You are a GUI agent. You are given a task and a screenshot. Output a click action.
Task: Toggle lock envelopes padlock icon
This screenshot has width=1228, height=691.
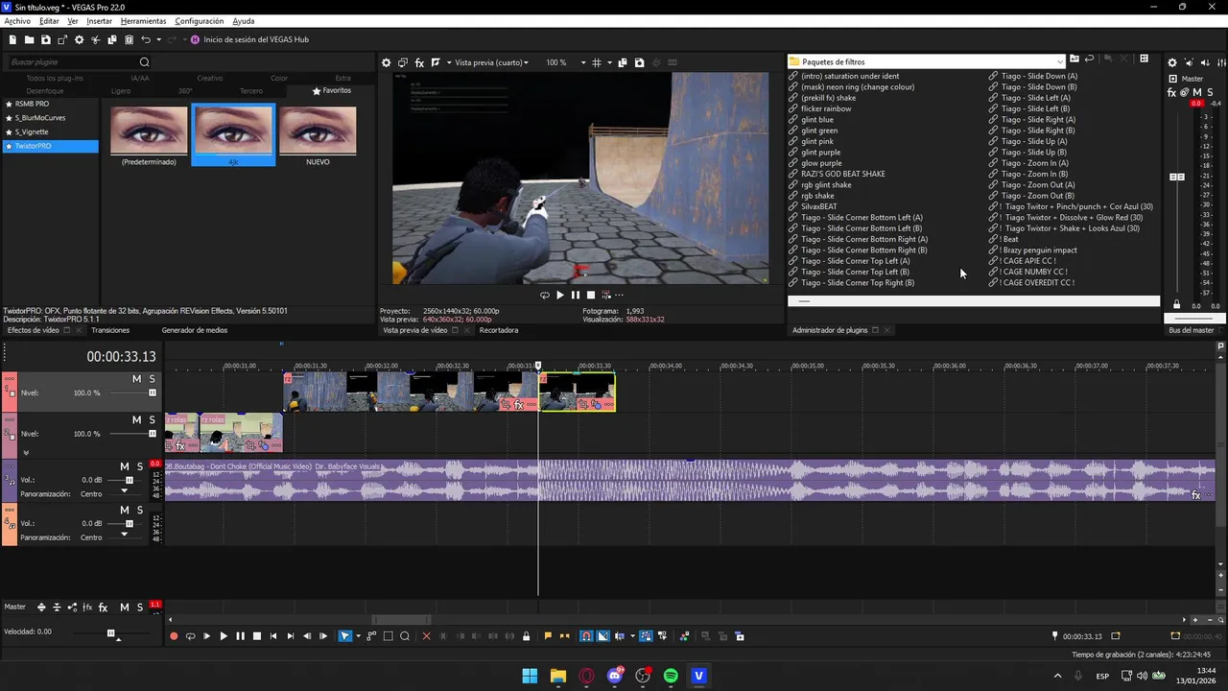tap(526, 636)
